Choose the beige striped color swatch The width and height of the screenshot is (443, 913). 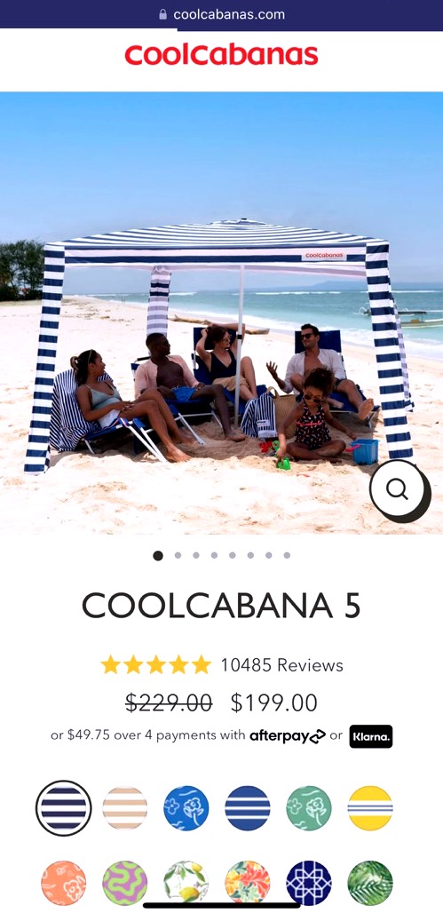click(124, 808)
